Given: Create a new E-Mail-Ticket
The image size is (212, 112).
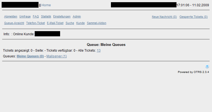Looking at the screenshot, I should (x=55, y=23).
